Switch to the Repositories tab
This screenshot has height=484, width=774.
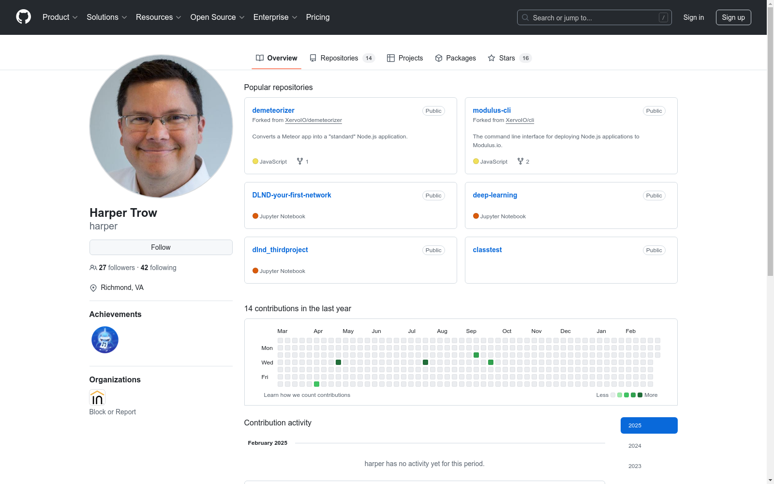342,58
